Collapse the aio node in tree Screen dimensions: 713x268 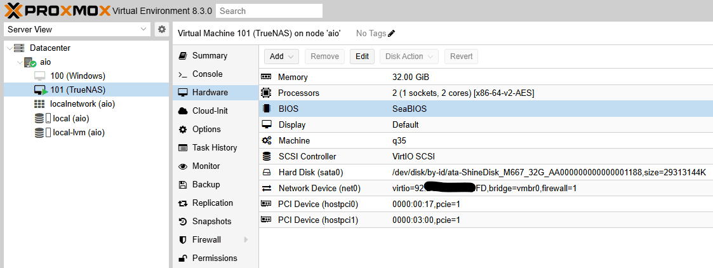coord(20,62)
